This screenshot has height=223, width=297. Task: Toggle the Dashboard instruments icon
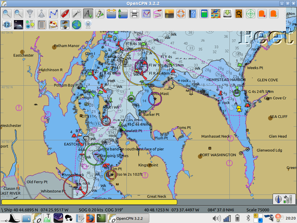pos(30,25)
